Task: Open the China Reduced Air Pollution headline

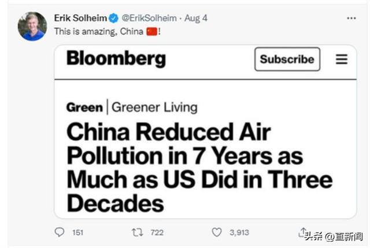Action: (199, 167)
